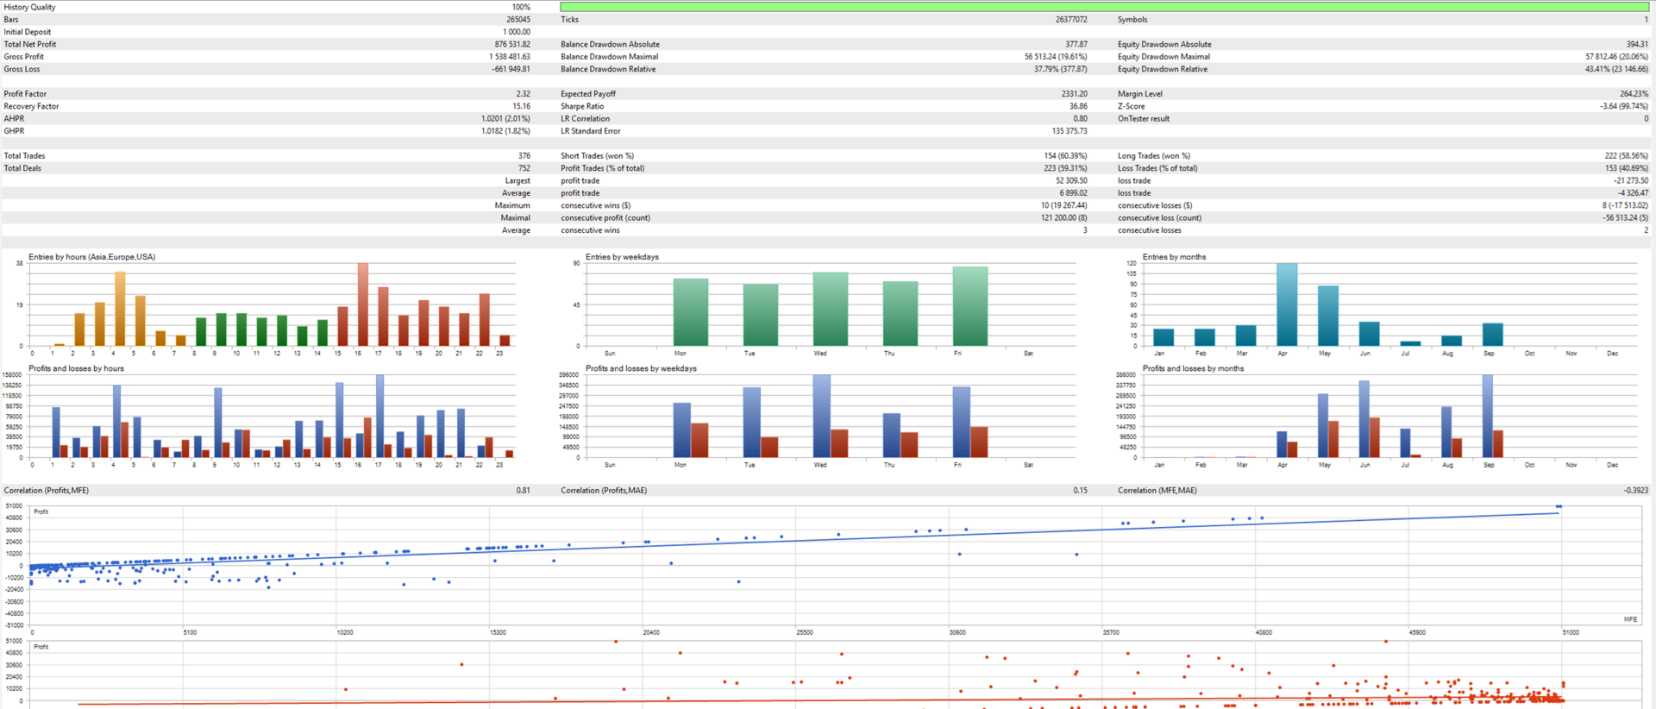Screen dimensions: 1656x709
Task: Select LR standard error value "135 375.73"
Action: [1069, 131]
